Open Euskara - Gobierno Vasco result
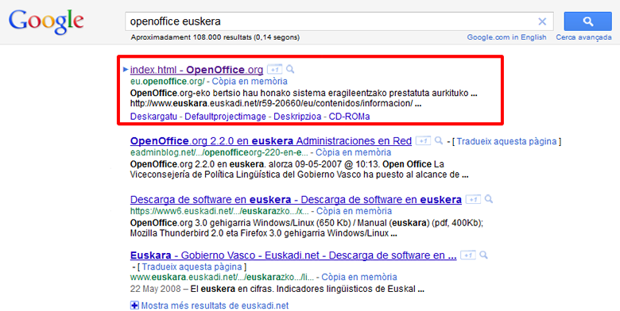 (293, 255)
